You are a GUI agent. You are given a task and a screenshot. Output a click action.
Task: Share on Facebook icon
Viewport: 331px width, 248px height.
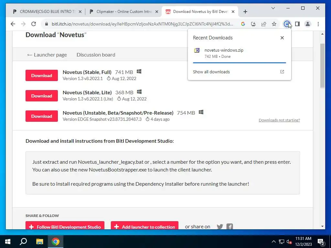[x=230, y=226]
